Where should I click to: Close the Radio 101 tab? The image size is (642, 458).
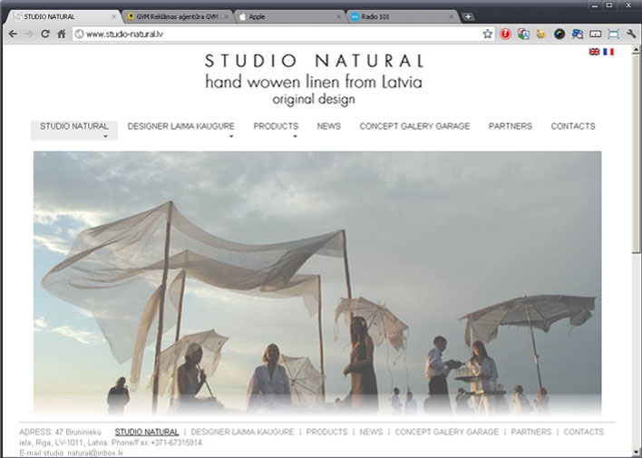[452, 17]
